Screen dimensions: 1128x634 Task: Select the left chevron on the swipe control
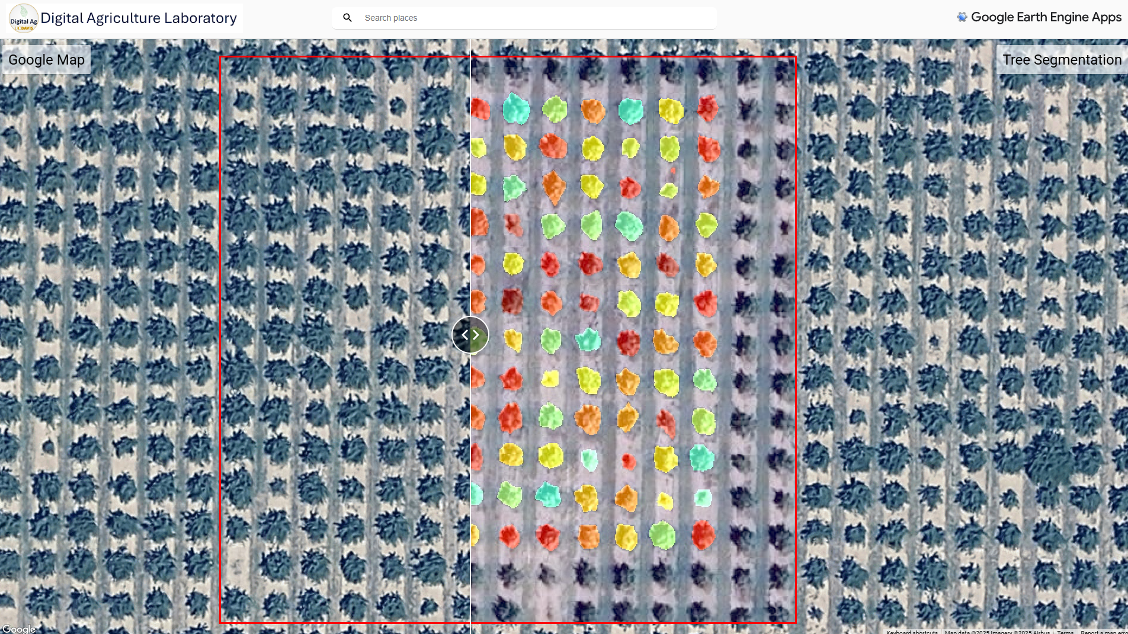click(464, 335)
